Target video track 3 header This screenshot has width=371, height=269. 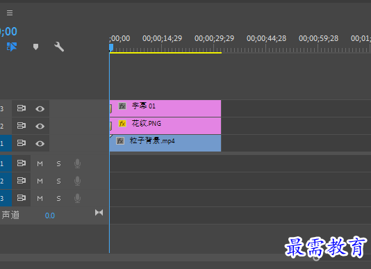pos(6,108)
